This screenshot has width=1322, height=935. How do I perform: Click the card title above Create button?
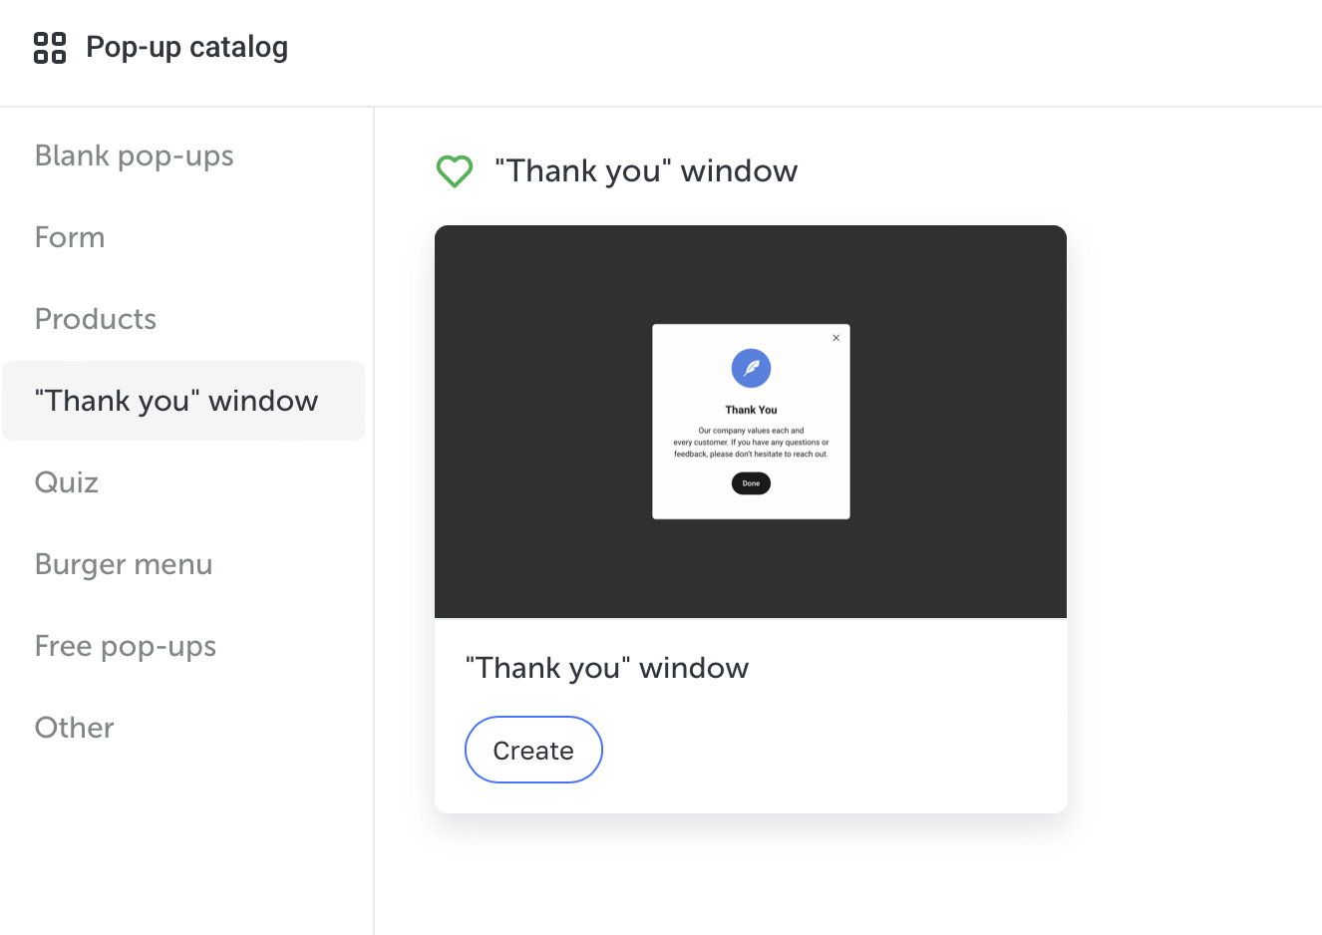tap(606, 668)
